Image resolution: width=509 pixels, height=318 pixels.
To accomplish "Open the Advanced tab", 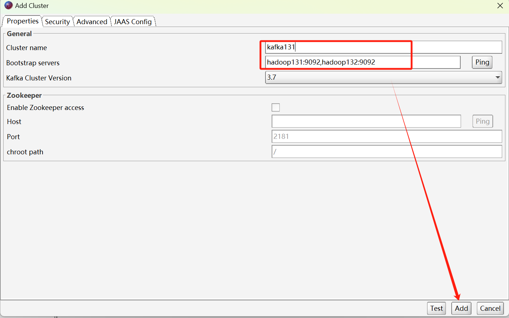I will pyautogui.click(x=92, y=22).
